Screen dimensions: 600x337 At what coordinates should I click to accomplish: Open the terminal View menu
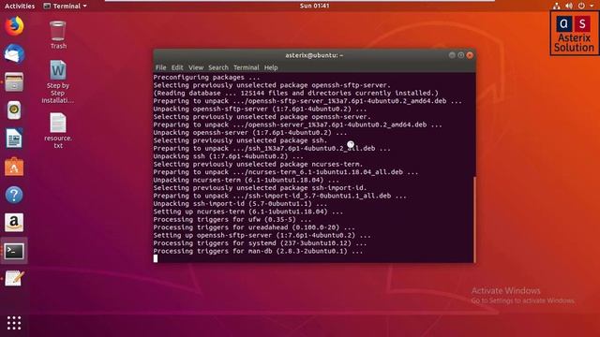pos(196,67)
